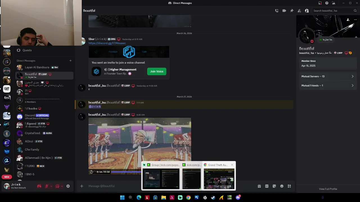This screenshot has height=202, width=360.
Task: Open the GIF picker
Action: tap(267, 186)
